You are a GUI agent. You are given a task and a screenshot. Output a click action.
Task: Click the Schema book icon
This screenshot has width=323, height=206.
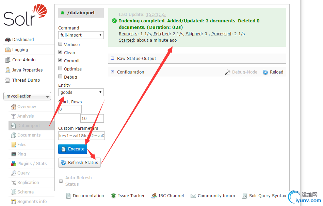pyautogui.click(x=13, y=192)
